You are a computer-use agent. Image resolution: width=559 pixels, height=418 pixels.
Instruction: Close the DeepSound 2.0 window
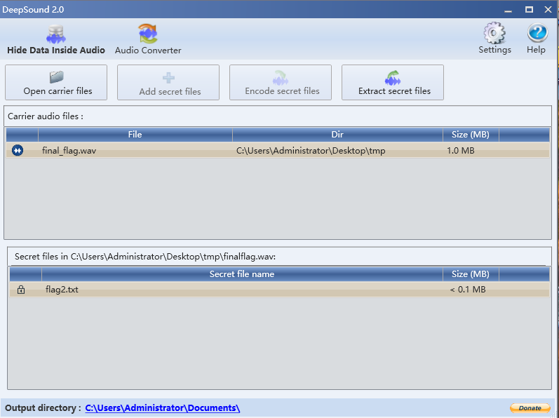[548, 10]
